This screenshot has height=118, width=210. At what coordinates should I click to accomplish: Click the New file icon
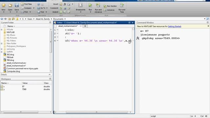coord(4,5)
